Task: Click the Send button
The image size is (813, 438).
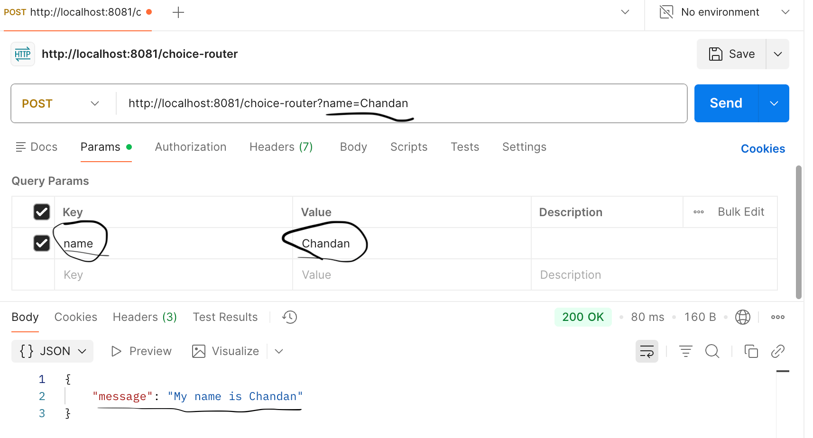Action: coord(725,103)
